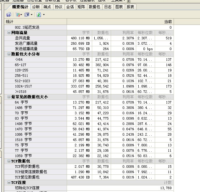
Task: Select the 发送广播流量 row
Action: tap(89, 43)
